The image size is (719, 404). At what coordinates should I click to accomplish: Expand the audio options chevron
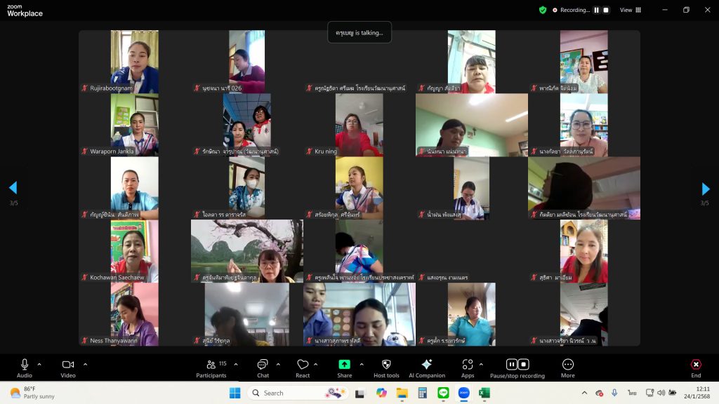[x=39, y=364]
